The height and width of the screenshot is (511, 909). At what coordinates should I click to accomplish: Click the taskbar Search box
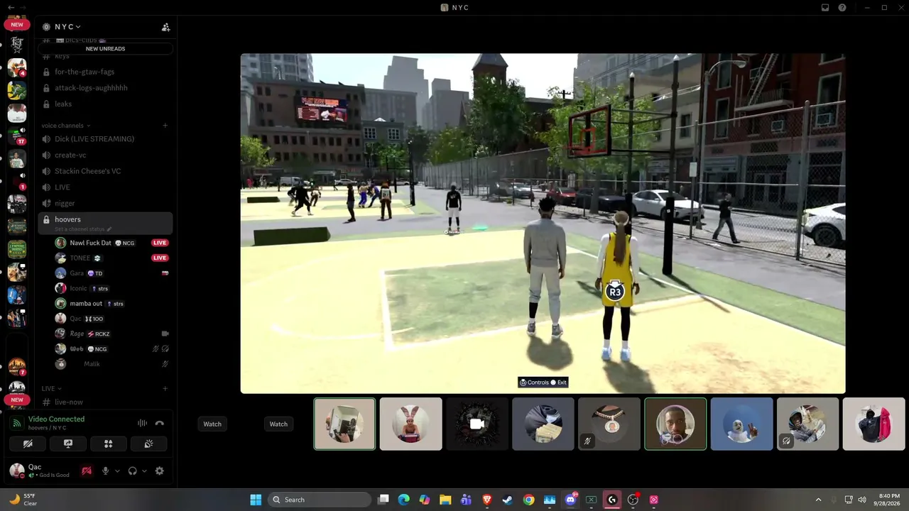click(320, 500)
